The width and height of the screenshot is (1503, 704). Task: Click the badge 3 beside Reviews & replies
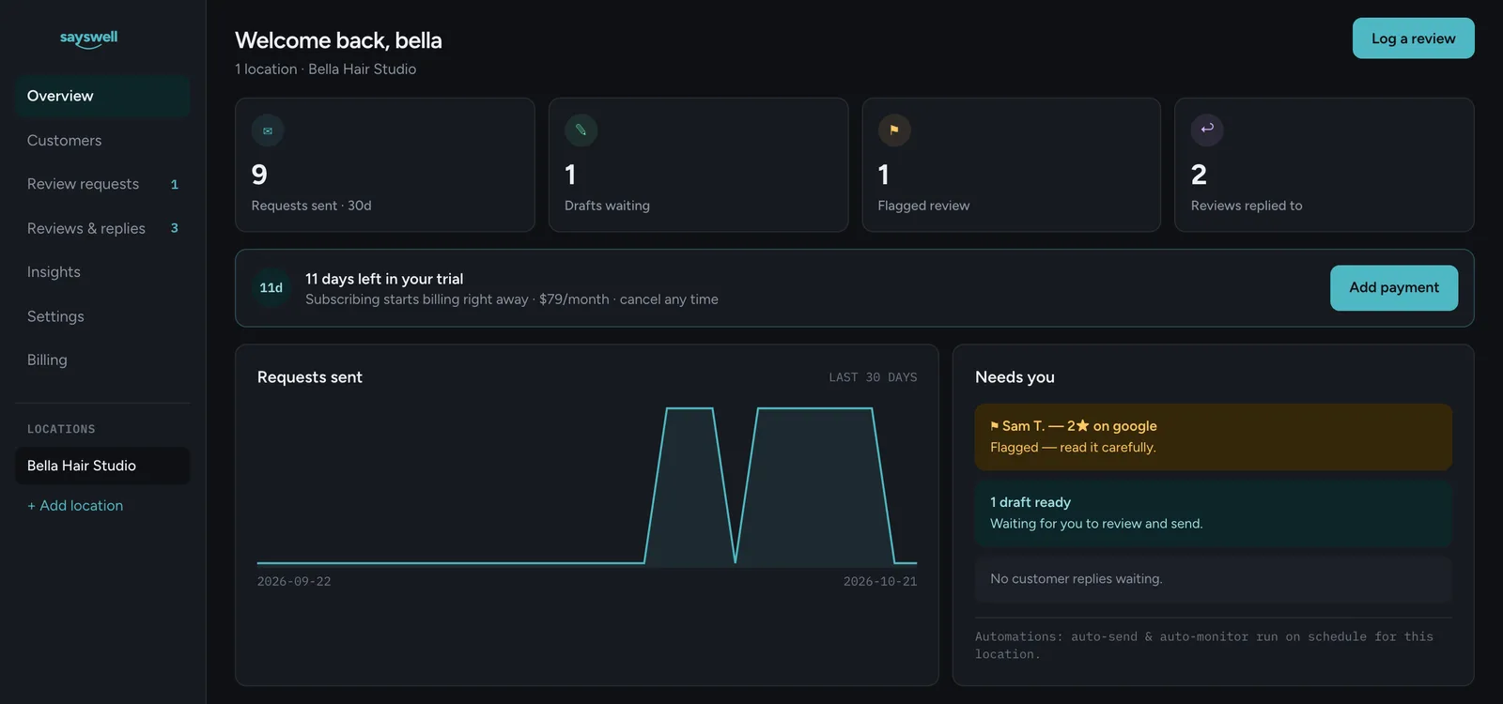(174, 228)
